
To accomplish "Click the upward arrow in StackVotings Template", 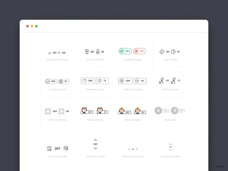I will coord(95,140).
